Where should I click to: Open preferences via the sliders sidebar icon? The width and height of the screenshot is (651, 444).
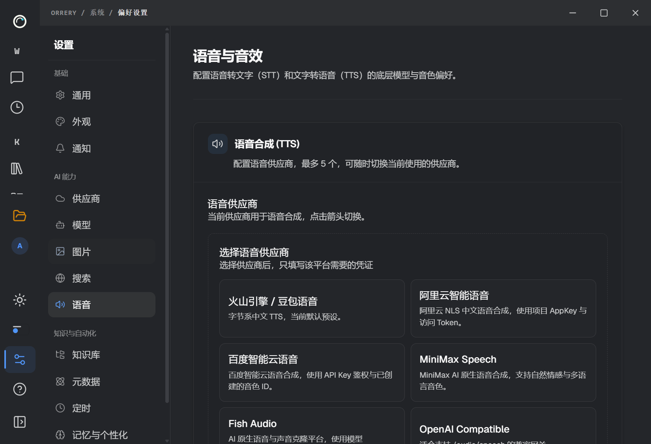20,360
